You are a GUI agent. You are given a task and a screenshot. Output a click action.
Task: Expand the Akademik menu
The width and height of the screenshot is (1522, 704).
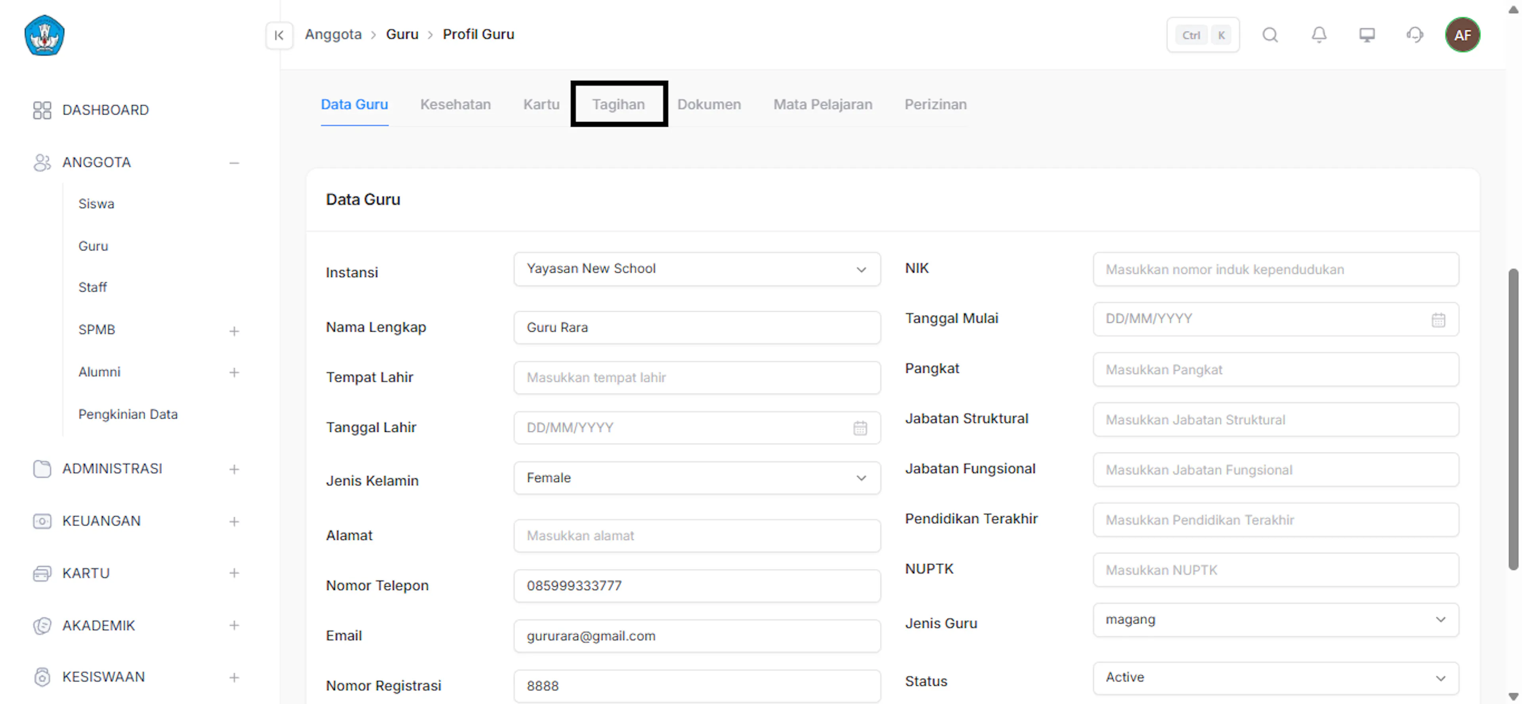[234, 626]
